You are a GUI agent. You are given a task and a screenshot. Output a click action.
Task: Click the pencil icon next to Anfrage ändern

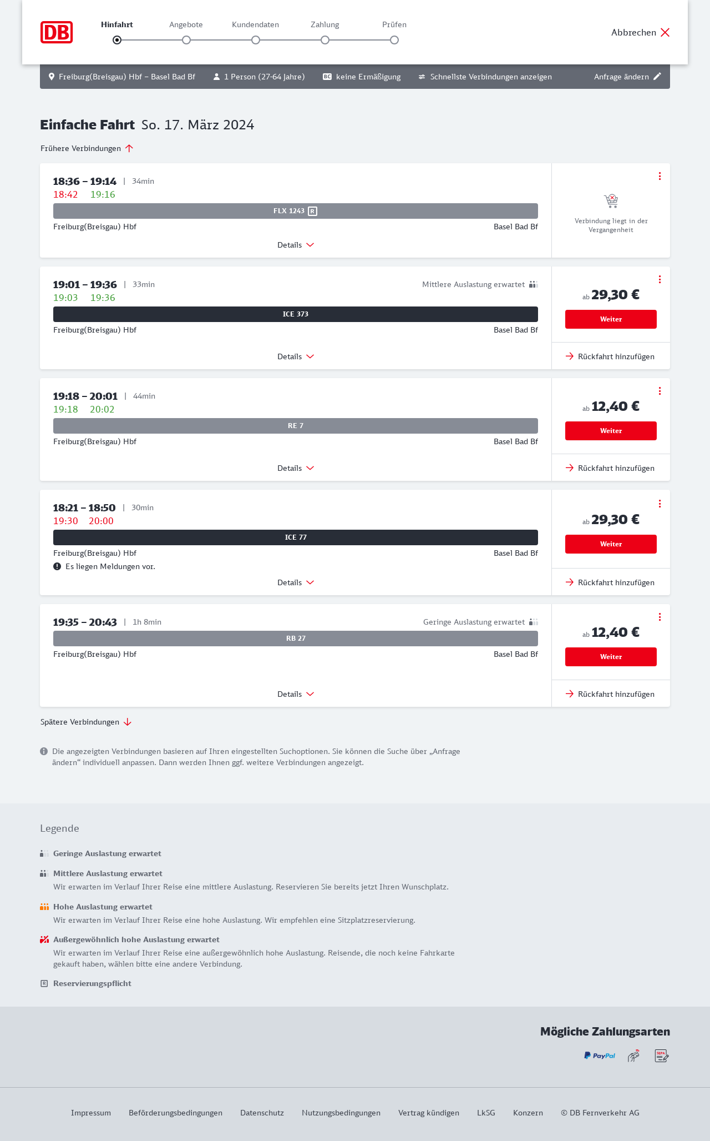pos(657,77)
